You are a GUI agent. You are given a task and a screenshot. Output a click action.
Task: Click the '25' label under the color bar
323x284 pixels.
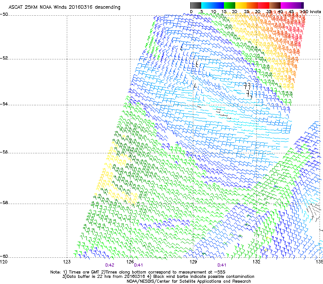pyautogui.click(x=247, y=12)
